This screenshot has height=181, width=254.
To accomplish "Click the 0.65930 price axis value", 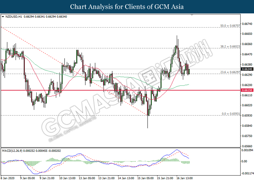I will click(247, 115).
